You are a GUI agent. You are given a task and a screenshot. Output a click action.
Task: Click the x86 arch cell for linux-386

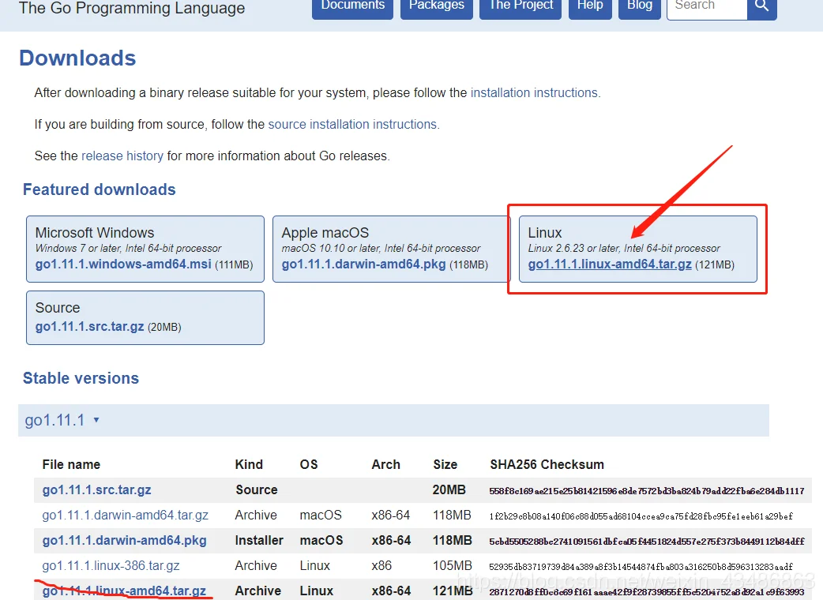coord(381,565)
